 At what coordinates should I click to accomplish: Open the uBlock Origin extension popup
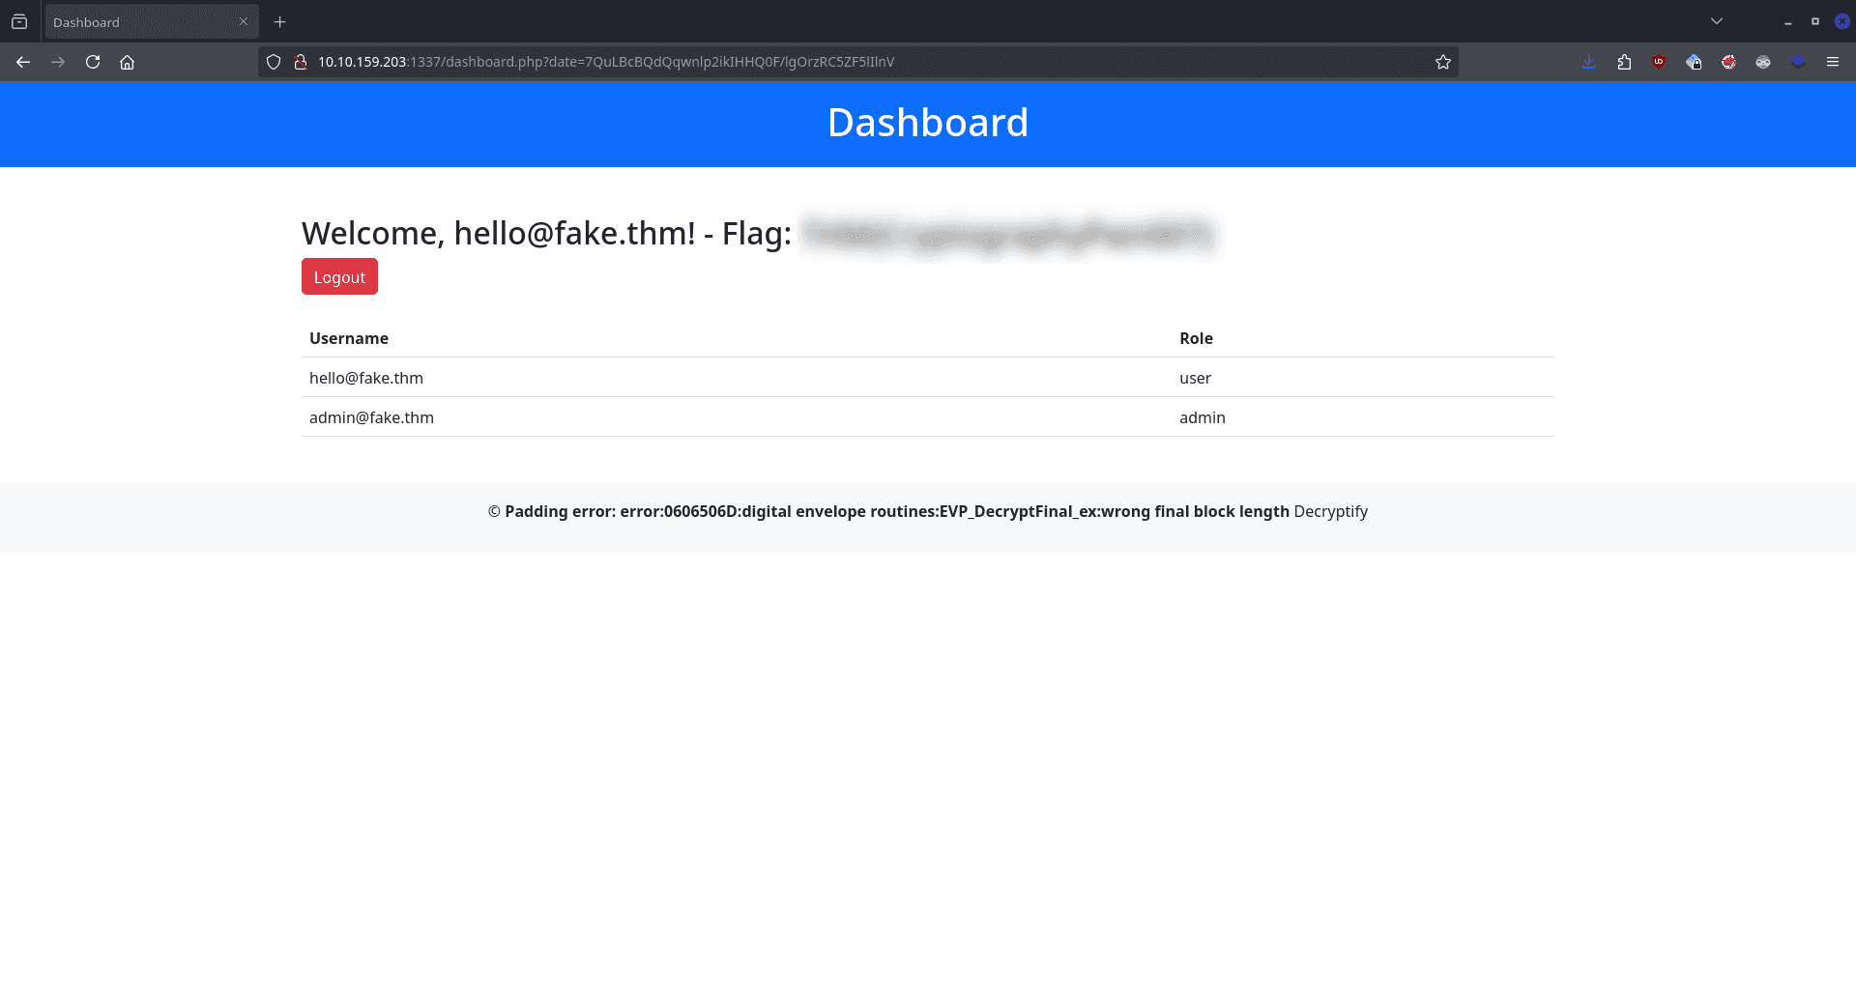click(1659, 62)
